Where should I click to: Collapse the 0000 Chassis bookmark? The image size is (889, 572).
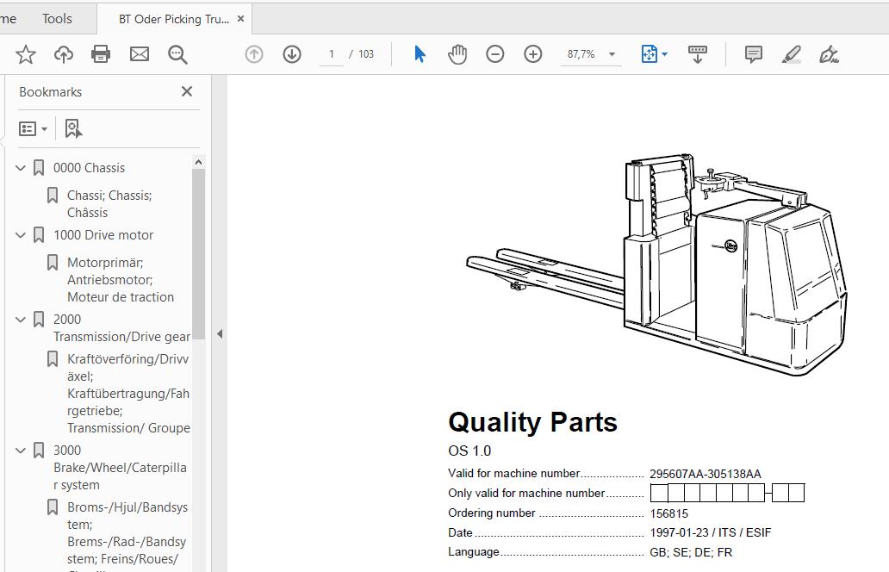(21, 168)
